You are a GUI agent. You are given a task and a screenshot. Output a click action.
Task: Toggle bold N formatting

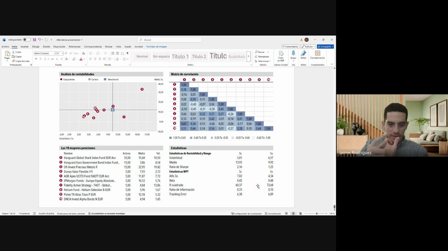pyautogui.click(x=36, y=59)
